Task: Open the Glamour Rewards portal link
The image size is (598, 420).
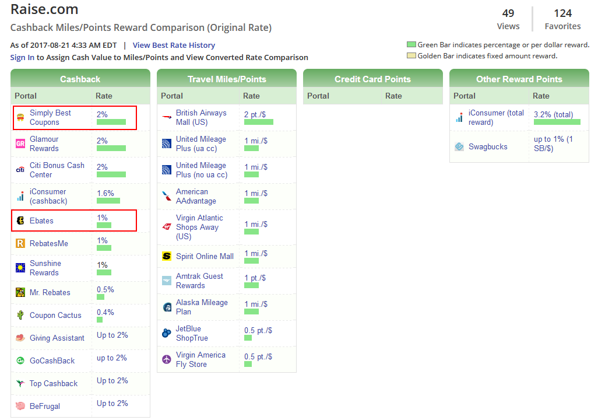Action: tap(44, 143)
